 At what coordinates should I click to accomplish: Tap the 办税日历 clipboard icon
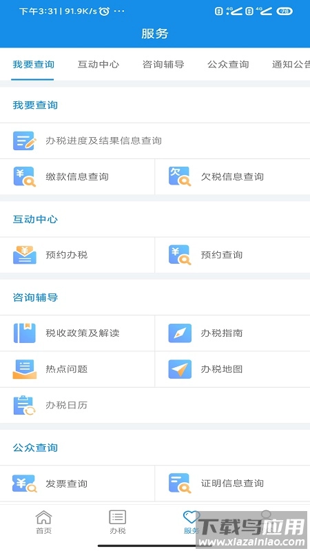click(25, 405)
